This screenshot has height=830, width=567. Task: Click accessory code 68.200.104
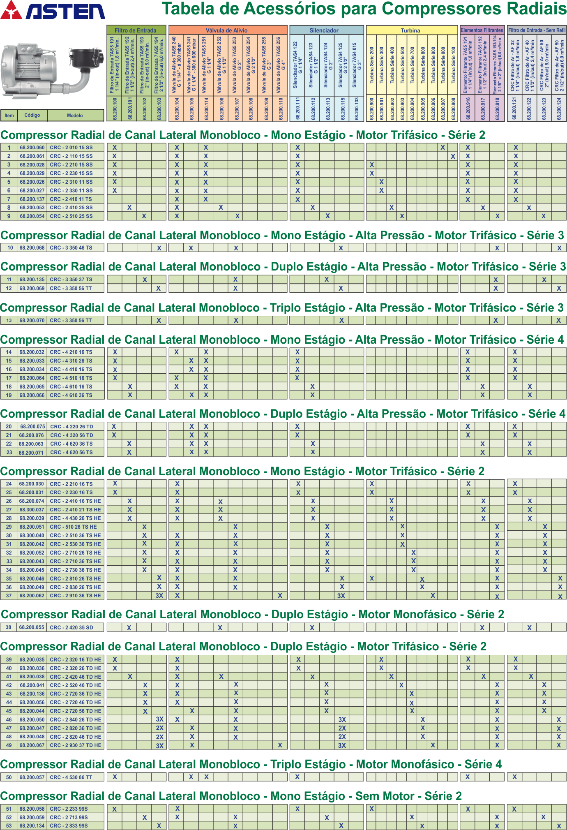tap(177, 109)
